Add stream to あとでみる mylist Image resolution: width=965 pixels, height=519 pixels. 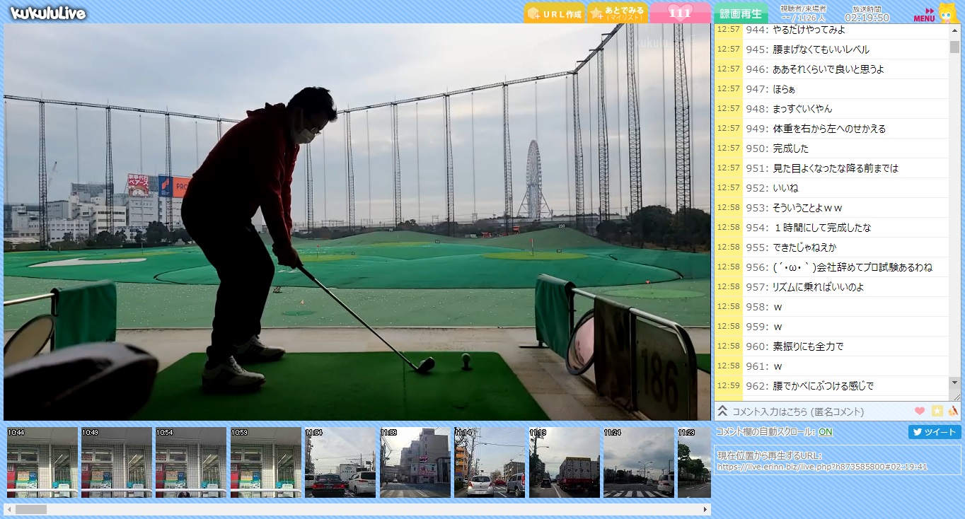tap(617, 13)
